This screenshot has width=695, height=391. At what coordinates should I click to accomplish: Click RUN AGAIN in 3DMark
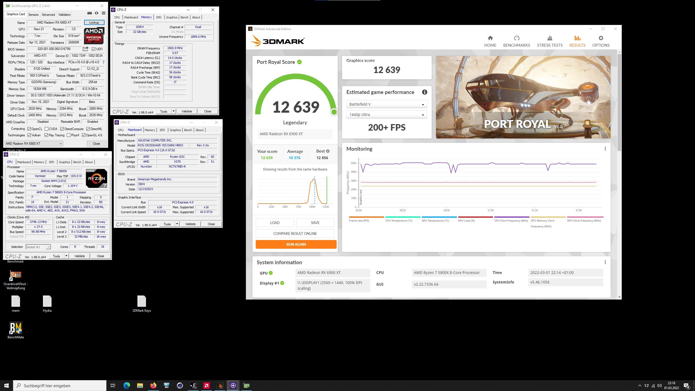tap(296, 244)
